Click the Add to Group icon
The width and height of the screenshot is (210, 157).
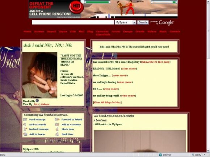coord(25,134)
